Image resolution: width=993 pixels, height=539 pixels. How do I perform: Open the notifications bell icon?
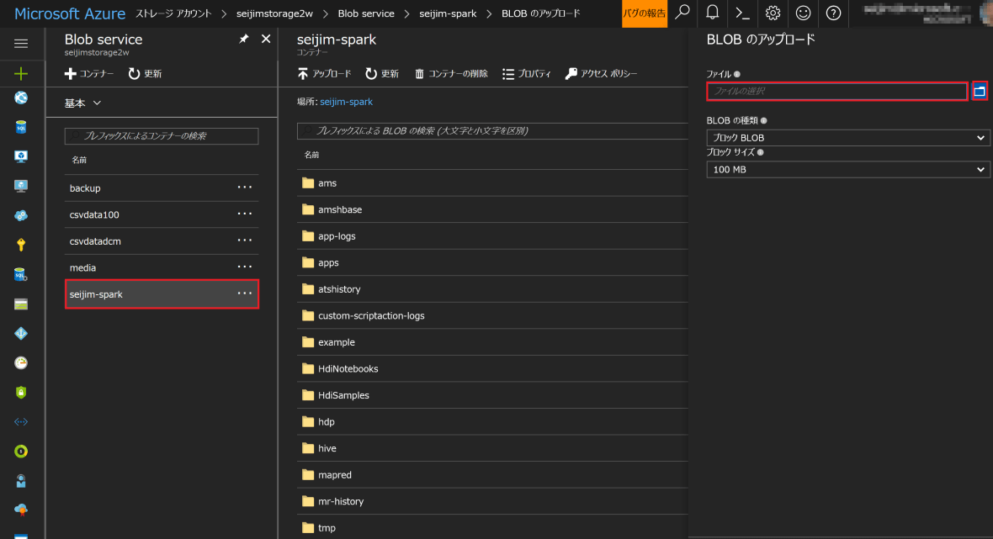coord(712,13)
